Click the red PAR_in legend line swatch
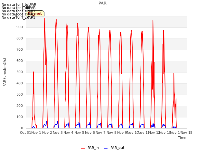The height and width of the screenshot is (154, 206). tap(83, 148)
